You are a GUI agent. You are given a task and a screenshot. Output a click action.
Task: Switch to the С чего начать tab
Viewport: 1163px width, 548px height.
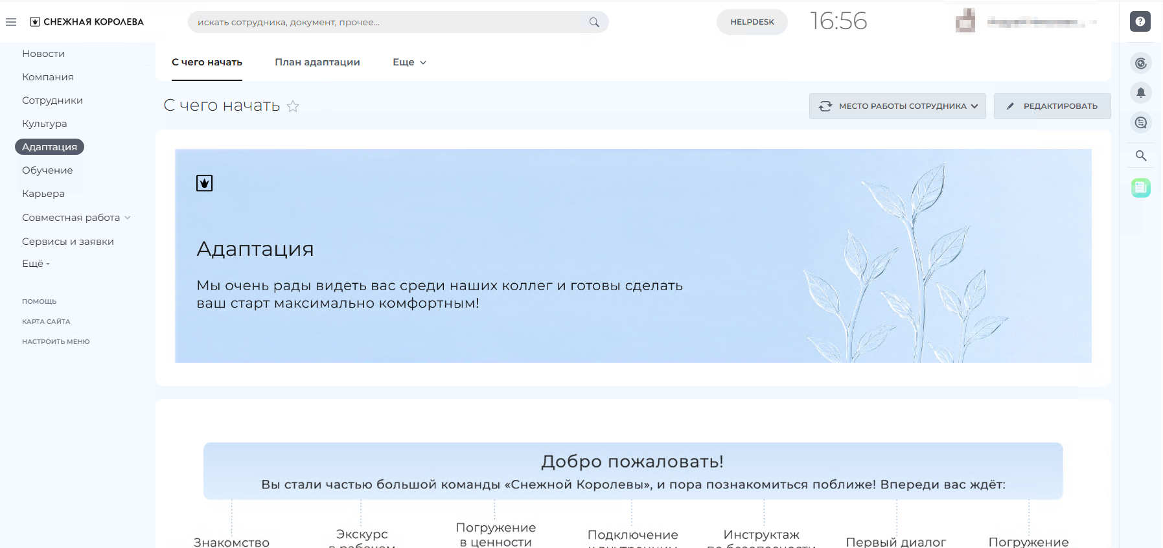[x=207, y=62]
